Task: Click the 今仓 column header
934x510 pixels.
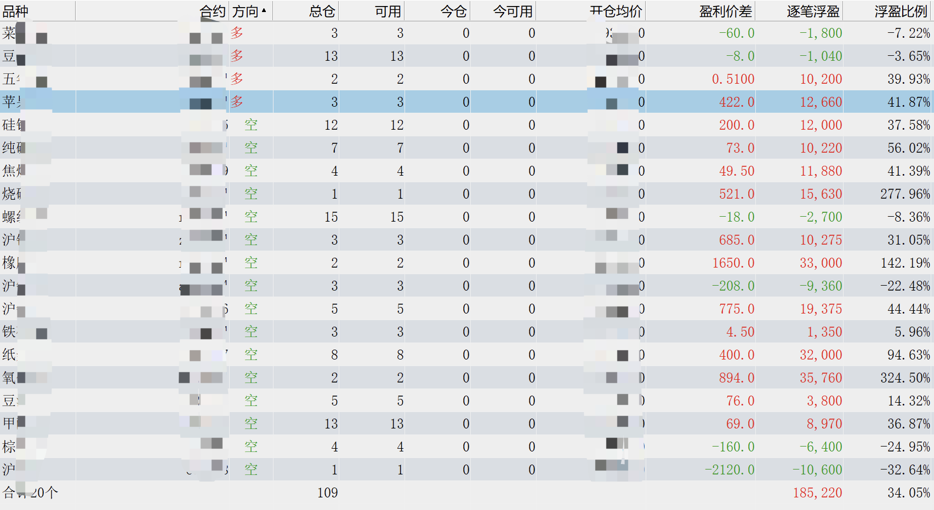Action: pyautogui.click(x=453, y=11)
